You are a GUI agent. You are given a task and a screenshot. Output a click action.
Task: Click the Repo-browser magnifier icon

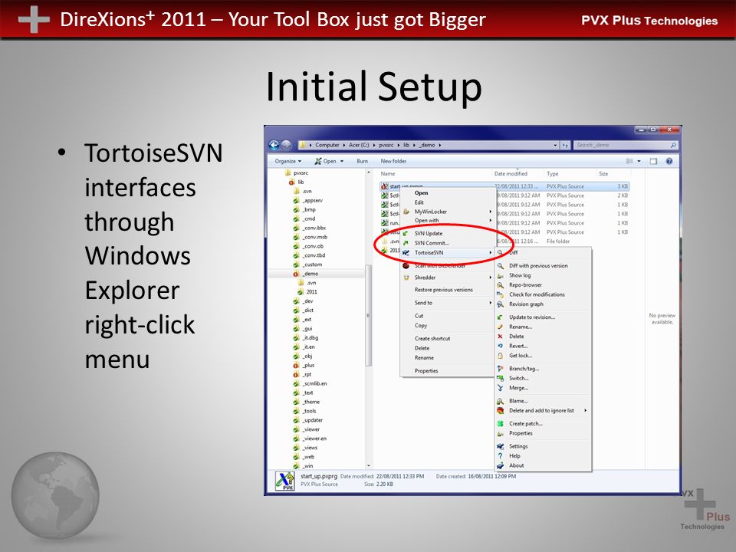[501, 285]
